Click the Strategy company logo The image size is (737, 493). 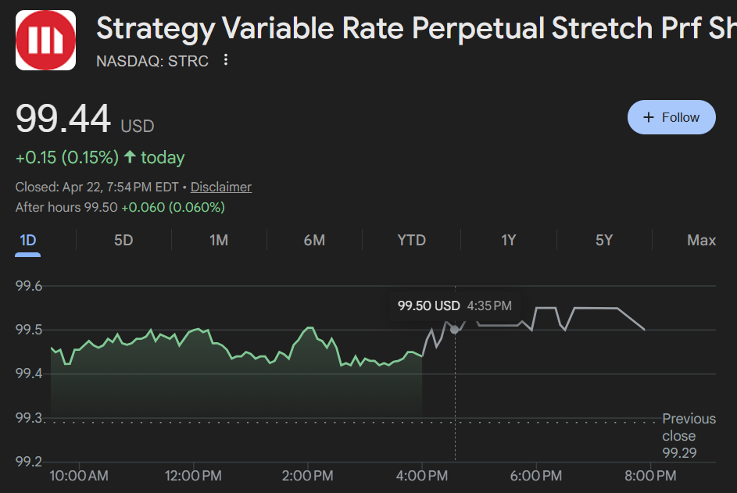45,39
